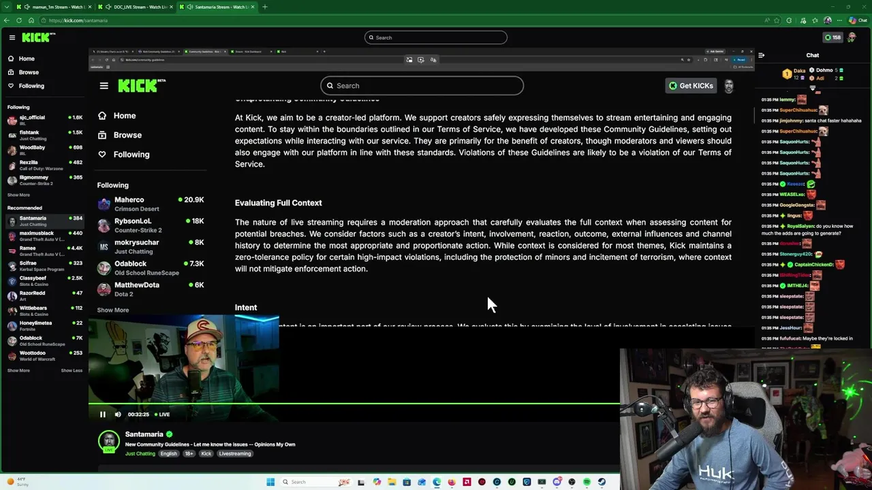Mute the mamun_1m Stream tab audio

point(27,7)
